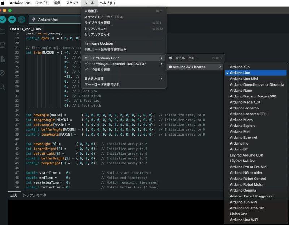Open the スケッチ menu
Image resolution: width=289 pixels, height=225 pixels.
(73, 3)
